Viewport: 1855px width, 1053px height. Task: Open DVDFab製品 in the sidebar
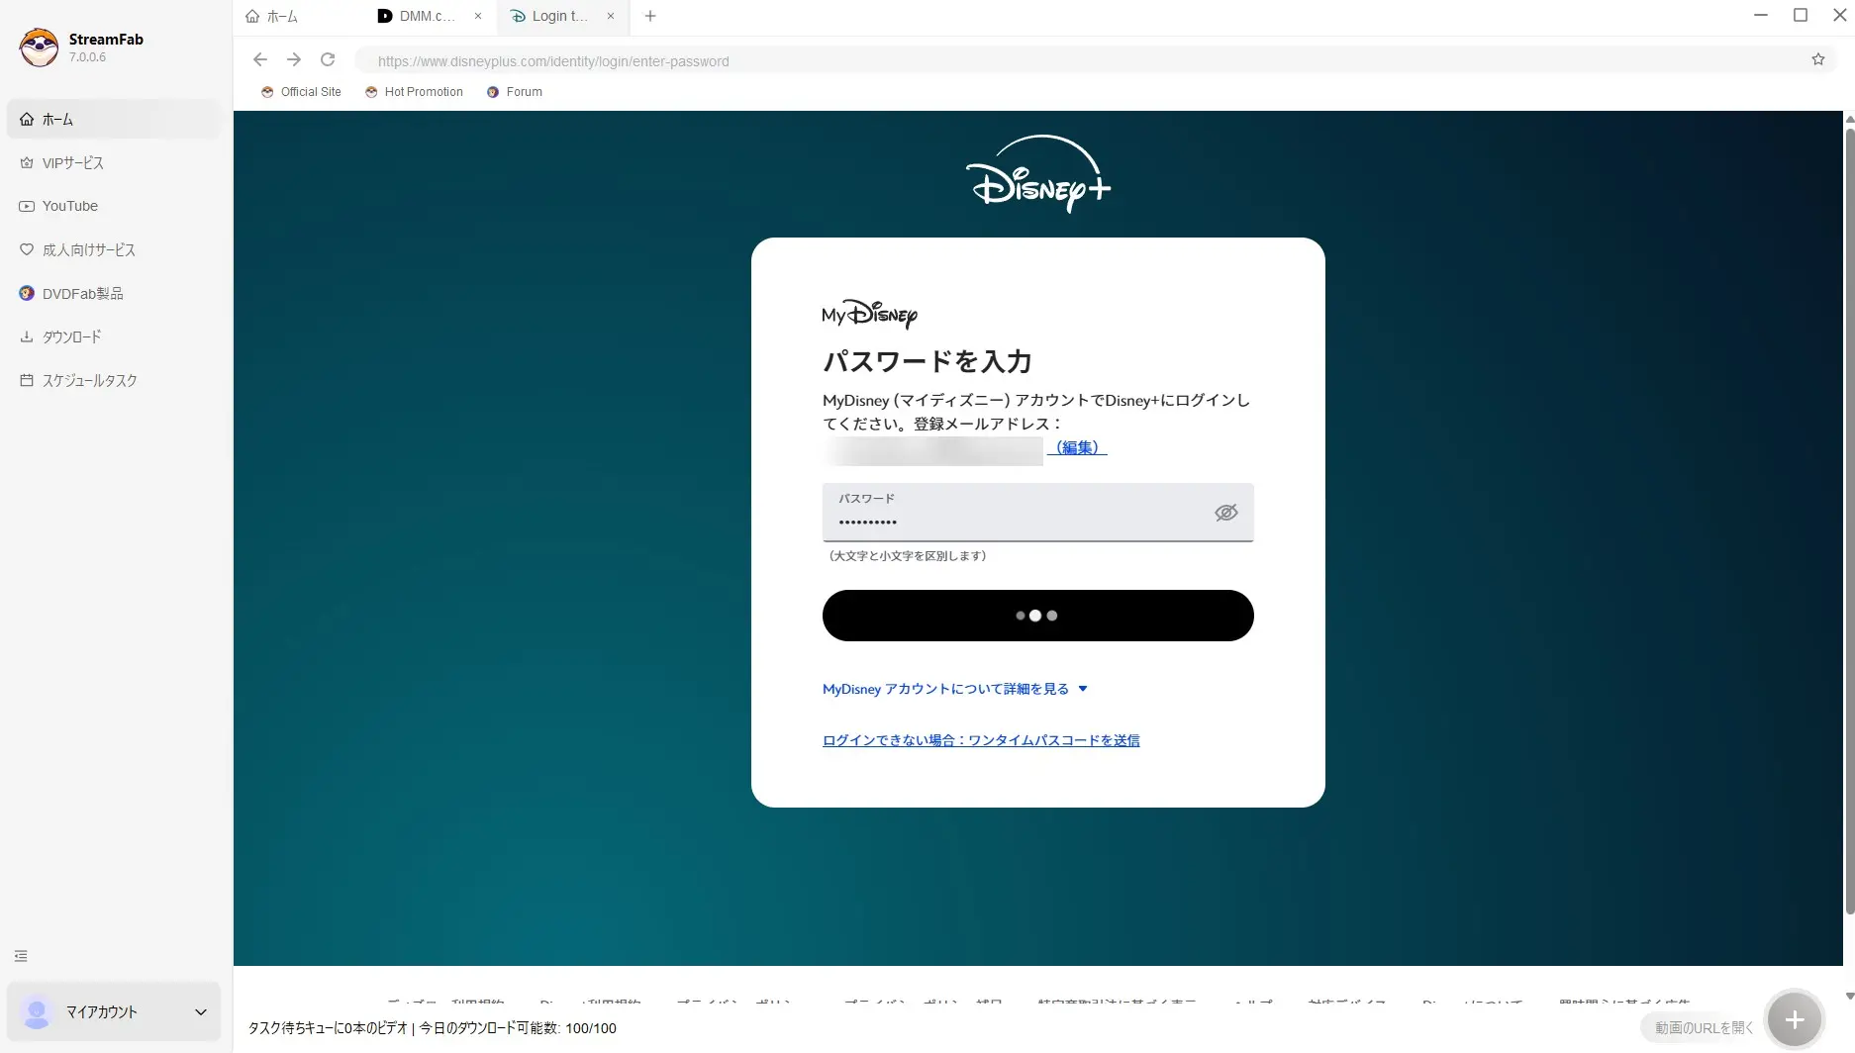113,293
